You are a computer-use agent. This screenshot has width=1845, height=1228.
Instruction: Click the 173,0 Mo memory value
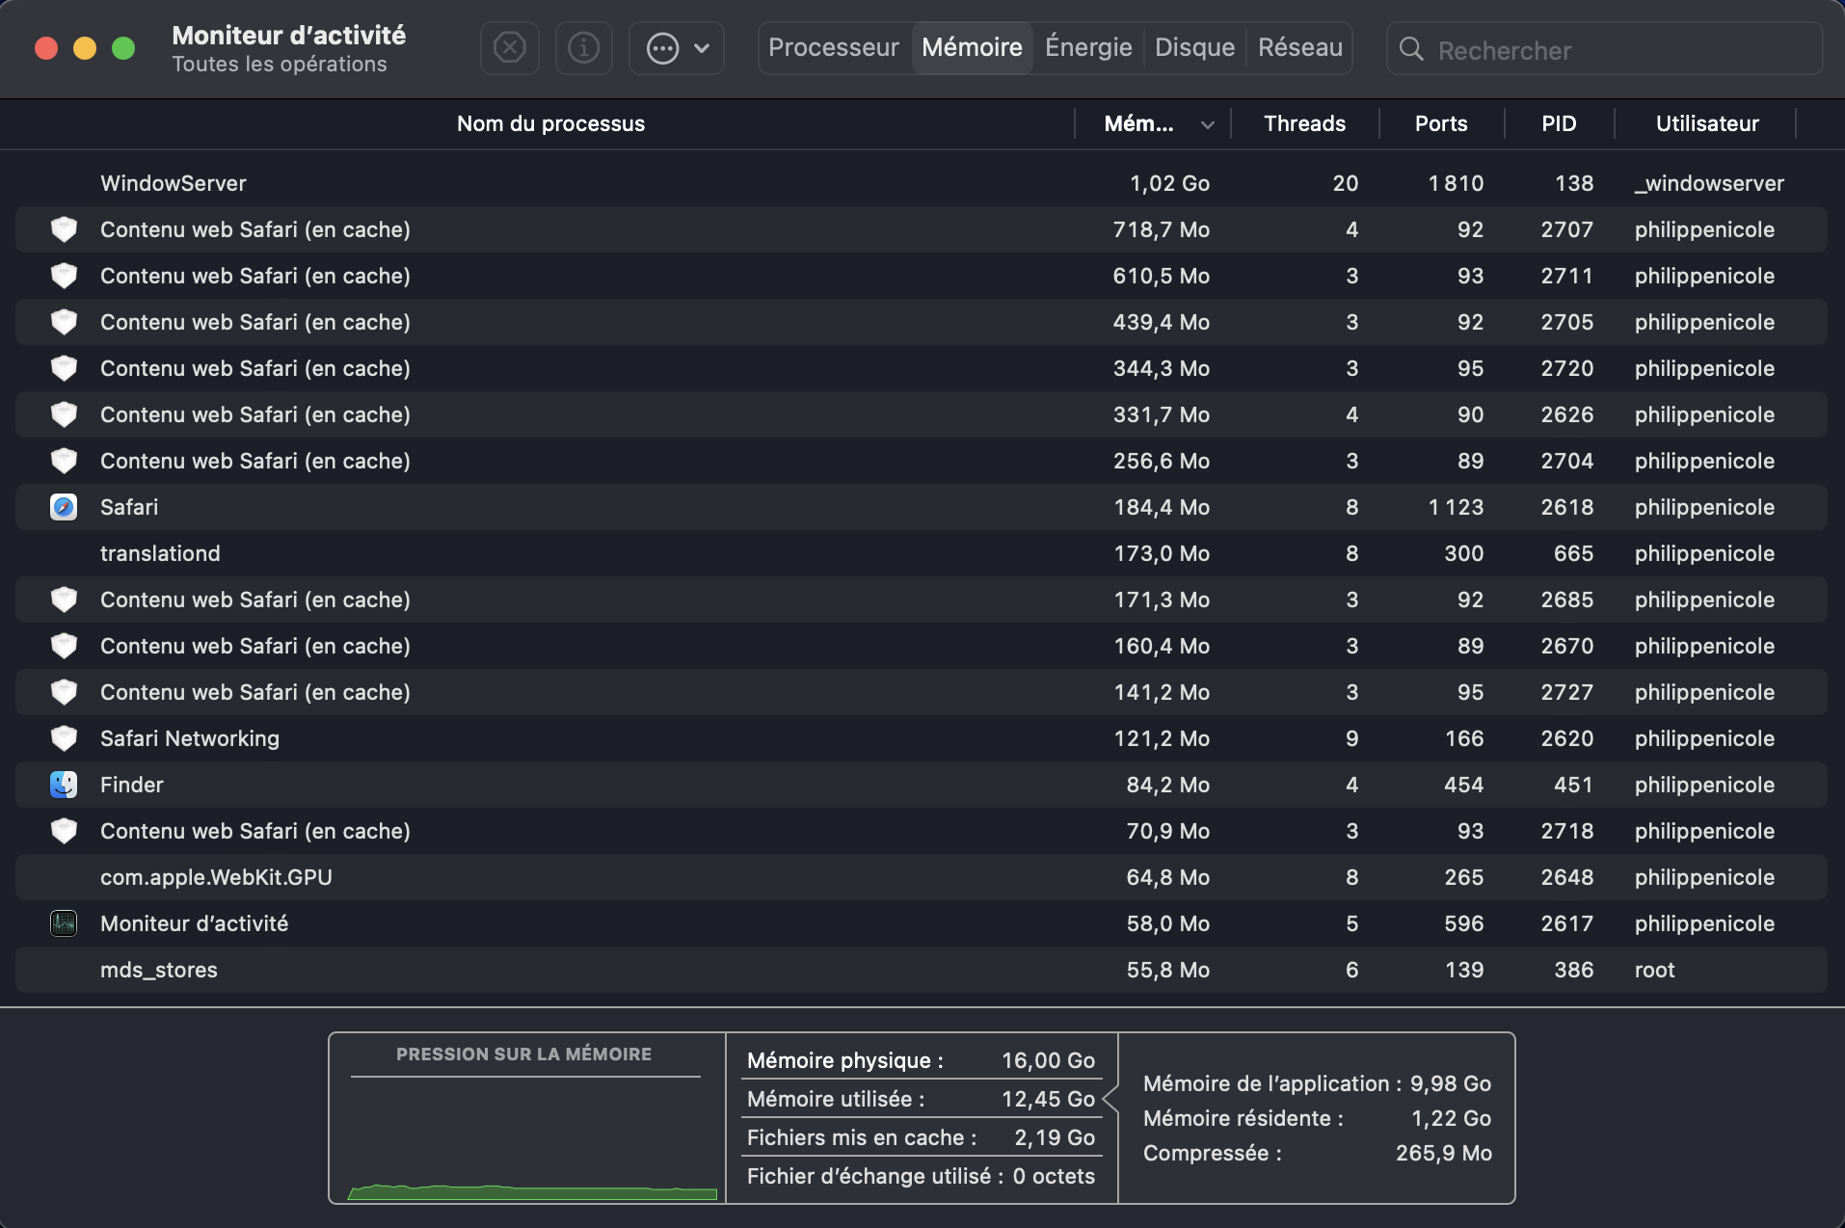point(1162,553)
